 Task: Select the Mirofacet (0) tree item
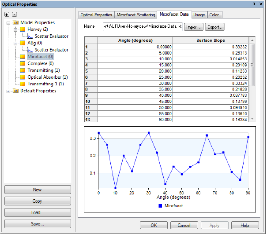40,56
